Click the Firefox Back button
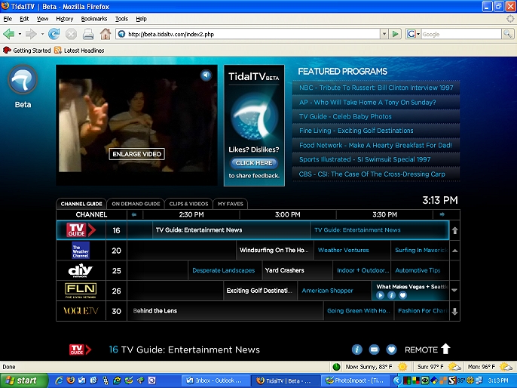The image size is (517, 388). (9, 34)
